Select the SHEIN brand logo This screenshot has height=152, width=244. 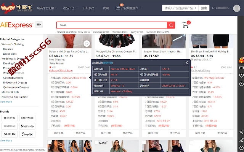tap(10, 134)
